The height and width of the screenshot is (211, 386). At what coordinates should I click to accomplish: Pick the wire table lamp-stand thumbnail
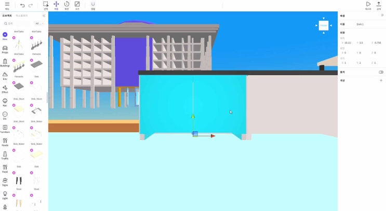click(x=19, y=45)
